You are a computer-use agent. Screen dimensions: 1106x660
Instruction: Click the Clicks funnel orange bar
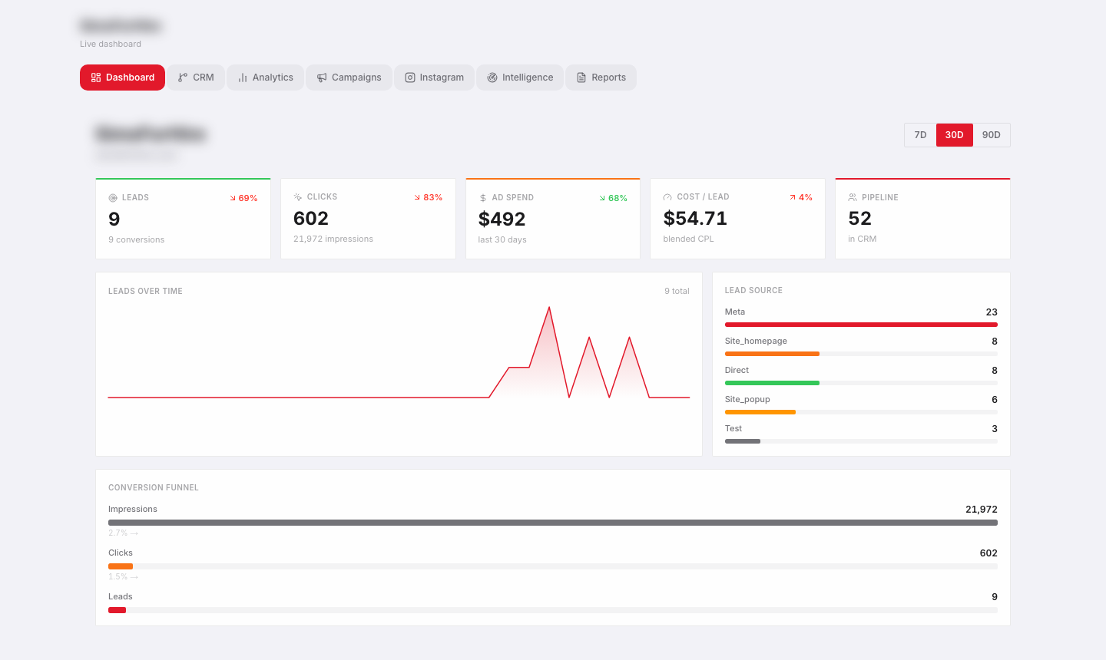(121, 566)
